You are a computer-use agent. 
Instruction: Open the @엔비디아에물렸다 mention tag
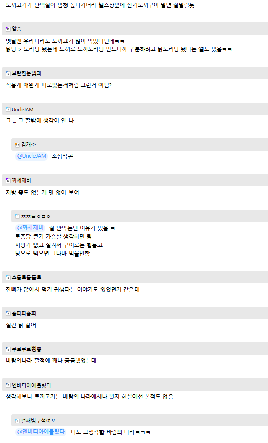point(41,432)
